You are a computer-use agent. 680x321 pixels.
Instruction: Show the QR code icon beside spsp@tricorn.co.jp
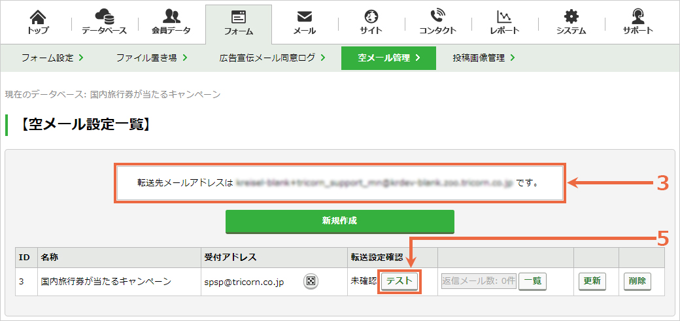tap(310, 281)
